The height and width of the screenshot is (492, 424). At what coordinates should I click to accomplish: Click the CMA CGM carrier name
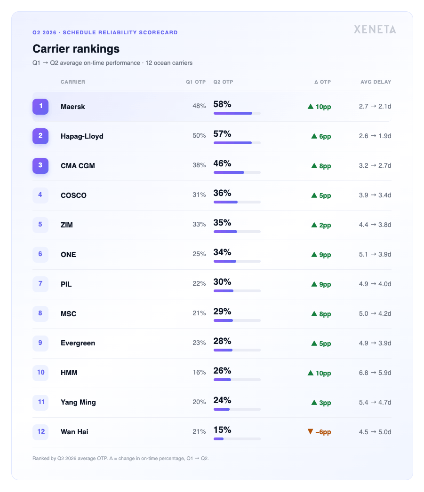click(78, 166)
